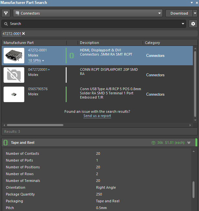
Task: Close the Manufacturer Part Search panel
Action: coord(197,3)
